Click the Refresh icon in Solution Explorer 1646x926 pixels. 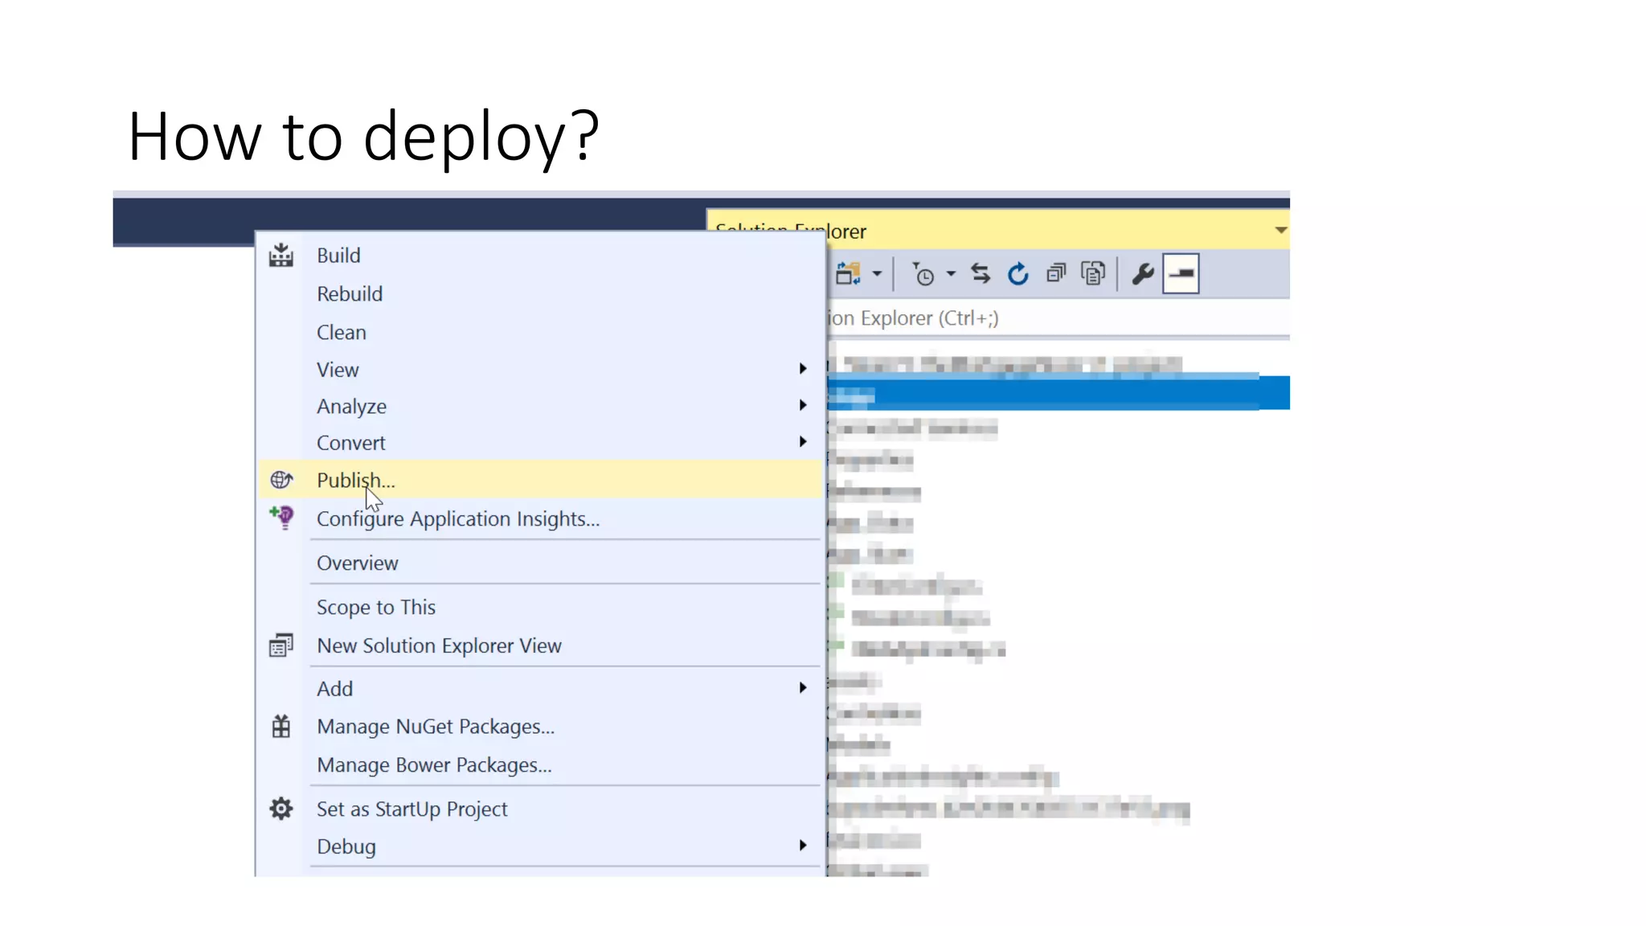click(1018, 274)
